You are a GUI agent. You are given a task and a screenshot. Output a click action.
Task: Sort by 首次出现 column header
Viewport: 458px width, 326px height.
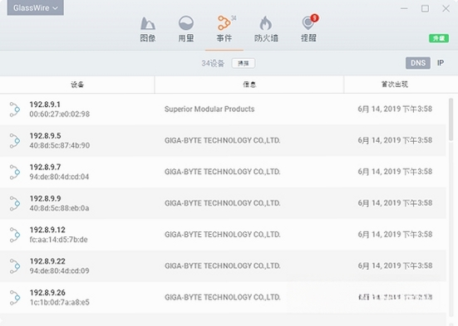(395, 85)
